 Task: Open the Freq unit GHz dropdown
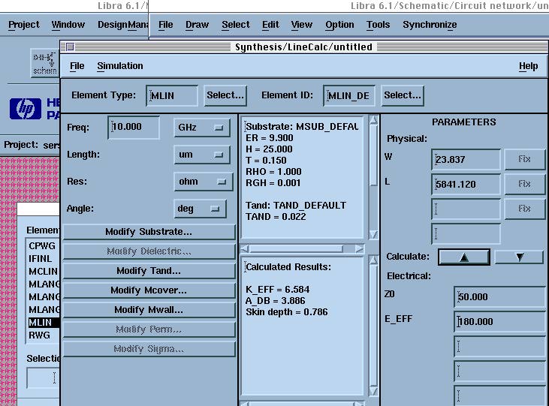click(202, 128)
